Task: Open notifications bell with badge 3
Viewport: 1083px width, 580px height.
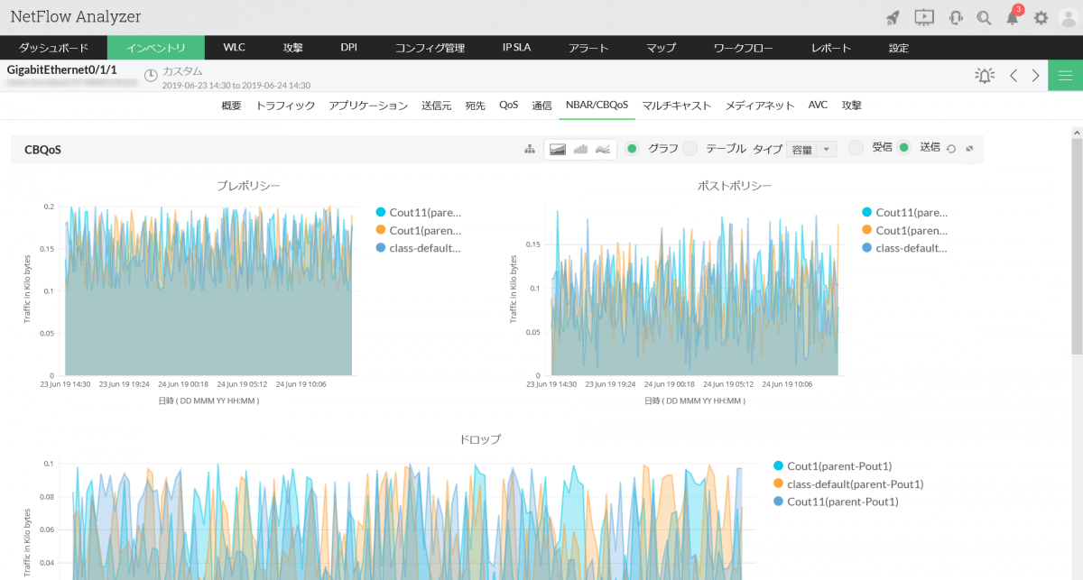Action: [1013, 17]
